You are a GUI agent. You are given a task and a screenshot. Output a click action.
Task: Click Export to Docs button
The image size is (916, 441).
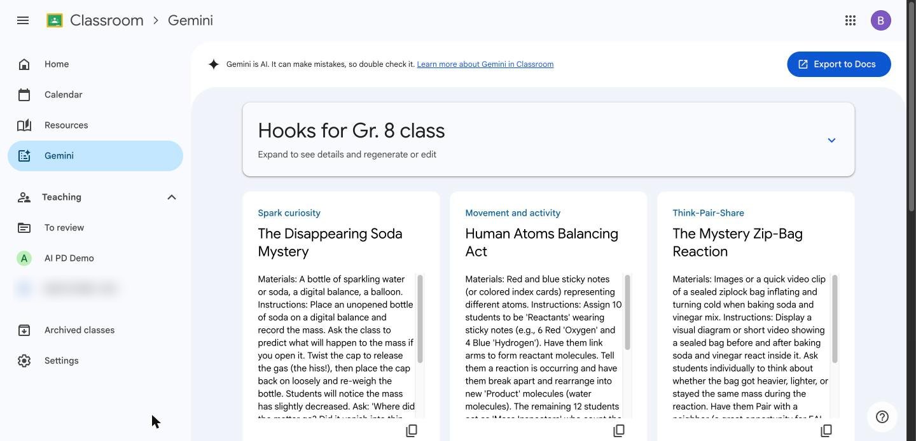(839, 64)
